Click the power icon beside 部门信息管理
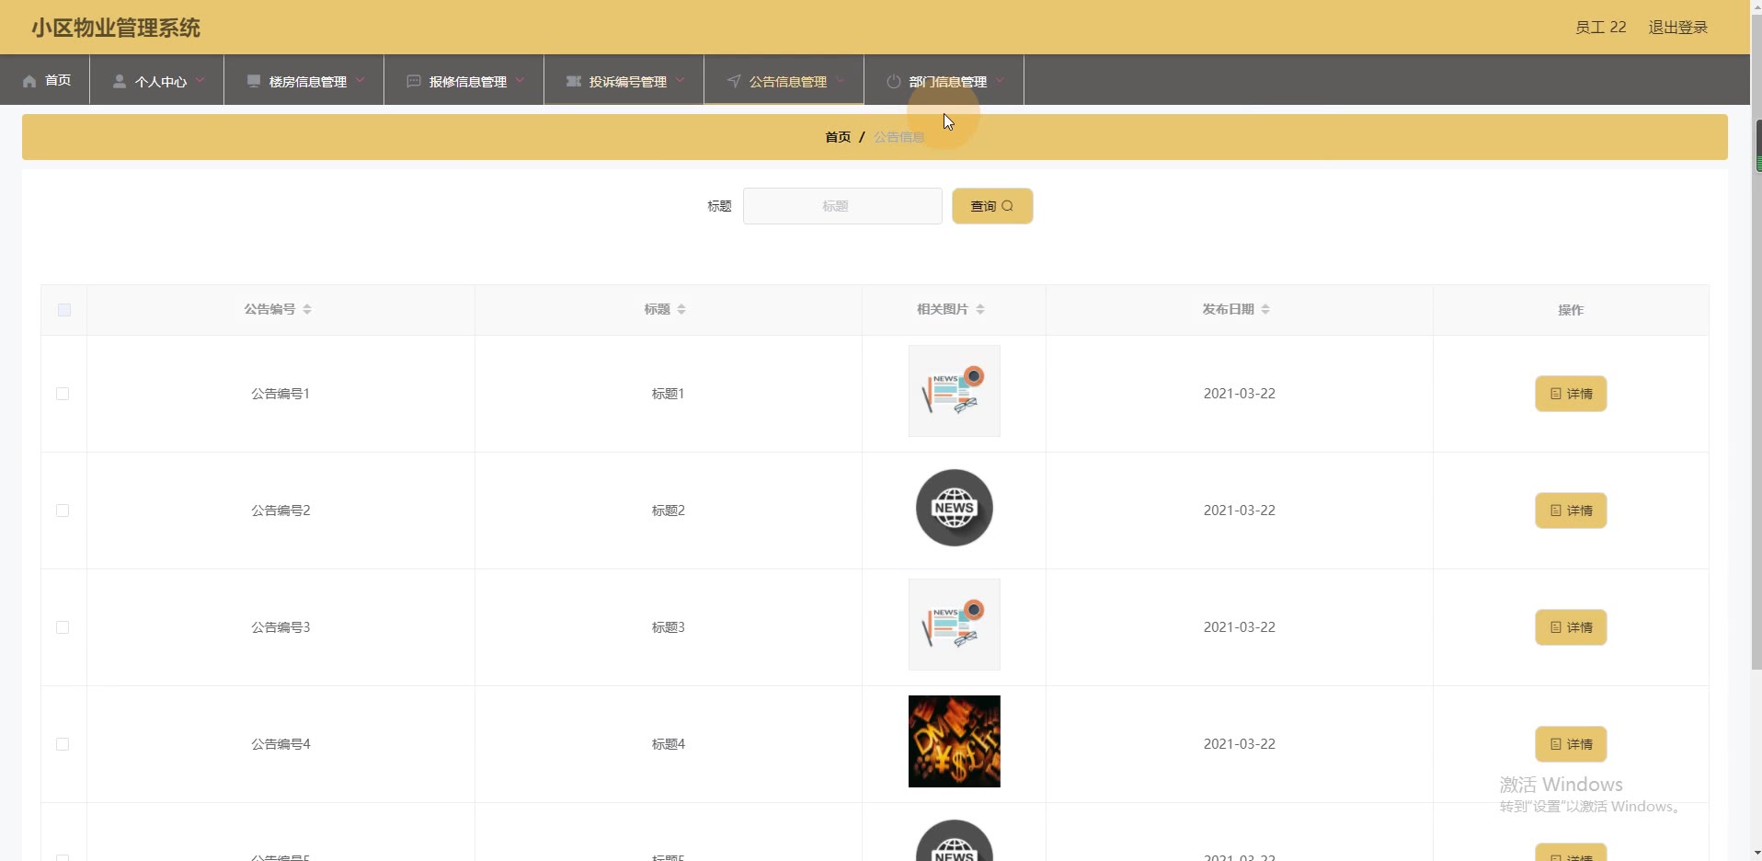The width and height of the screenshot is (1762, 861). (894, 81)
